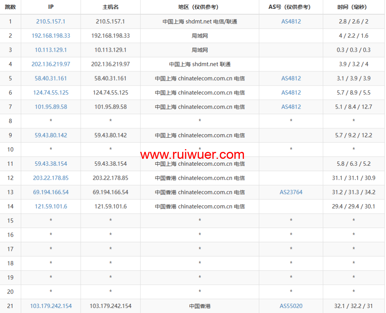Open AS4812 link in hop 1 row
386x313 pixels.
coord(291,22)
